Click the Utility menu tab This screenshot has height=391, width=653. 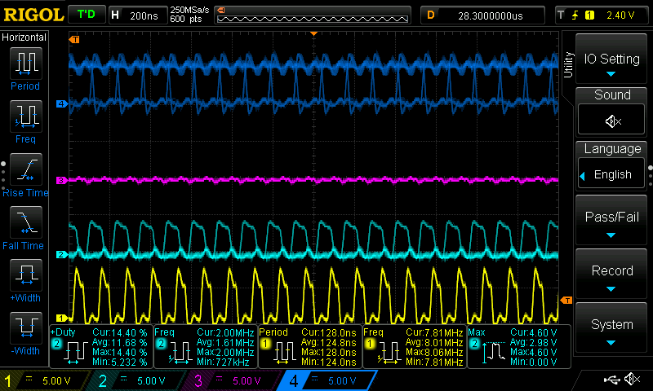pyautogui.click(x=568, y=65)
